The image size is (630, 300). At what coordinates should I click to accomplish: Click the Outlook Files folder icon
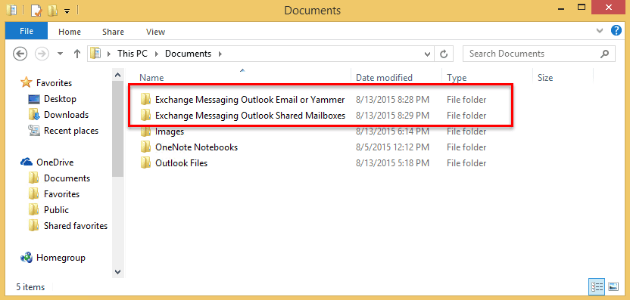click(145, 163)
